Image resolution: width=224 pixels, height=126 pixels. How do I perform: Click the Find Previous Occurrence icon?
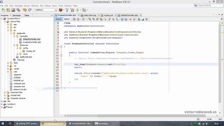pos(93,19)
